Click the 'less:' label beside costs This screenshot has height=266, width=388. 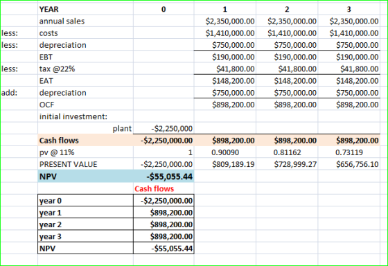click(10, 33)
